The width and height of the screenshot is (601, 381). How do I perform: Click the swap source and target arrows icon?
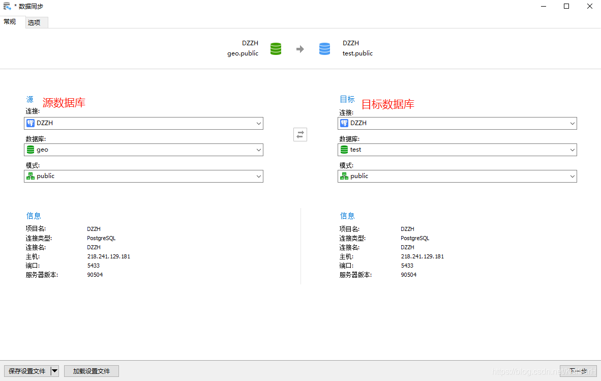tap(299, 134)
